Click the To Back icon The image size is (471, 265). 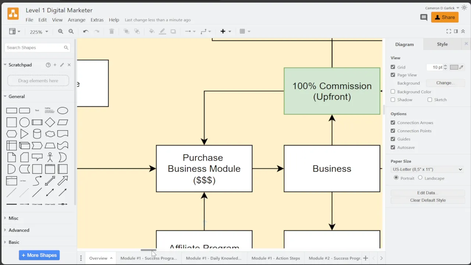[x=137, y=32]
